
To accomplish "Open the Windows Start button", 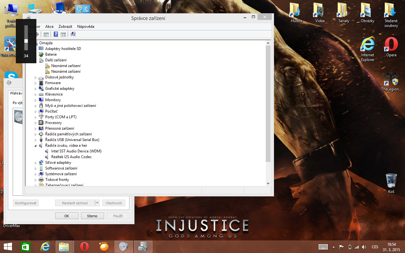I will [8, 247].
